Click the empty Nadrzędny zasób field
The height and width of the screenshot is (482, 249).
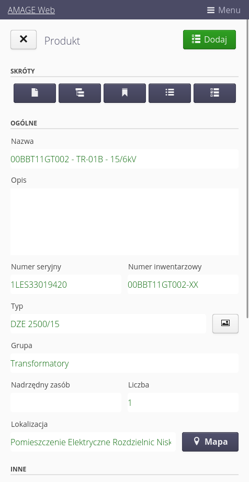(66, 402)
